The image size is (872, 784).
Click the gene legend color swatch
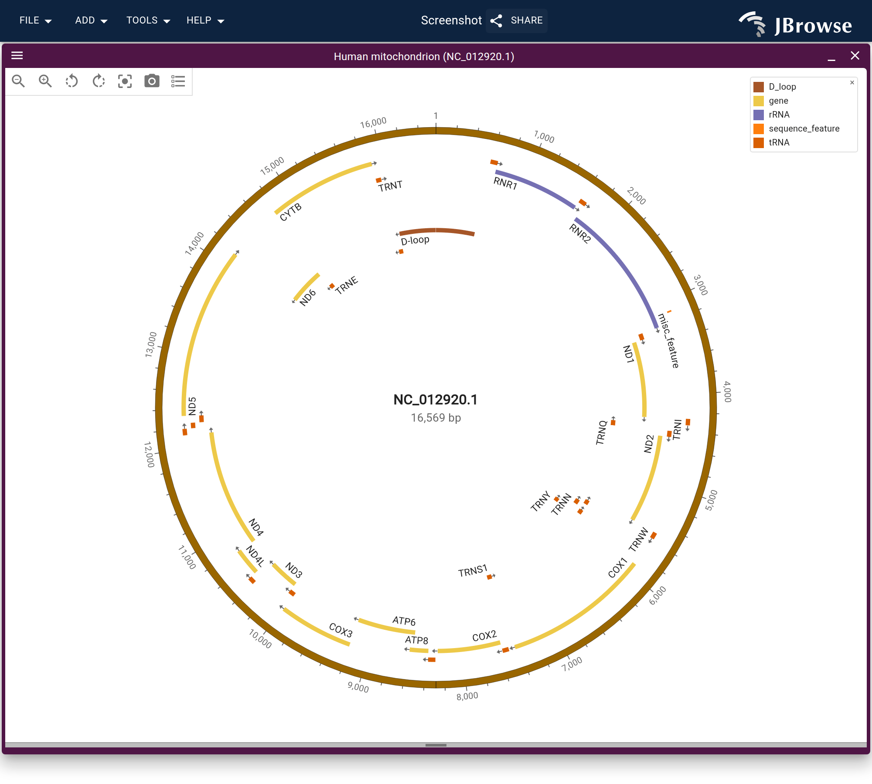759,101
